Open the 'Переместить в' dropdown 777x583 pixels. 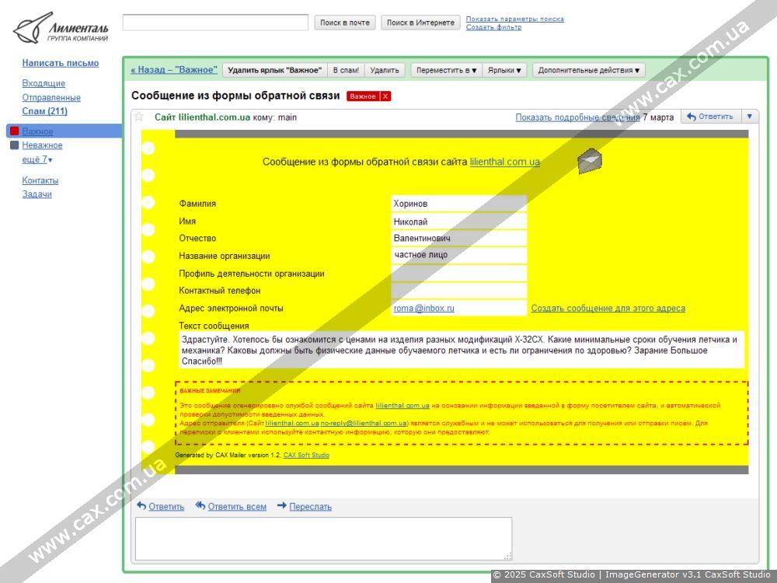[446, 70]
